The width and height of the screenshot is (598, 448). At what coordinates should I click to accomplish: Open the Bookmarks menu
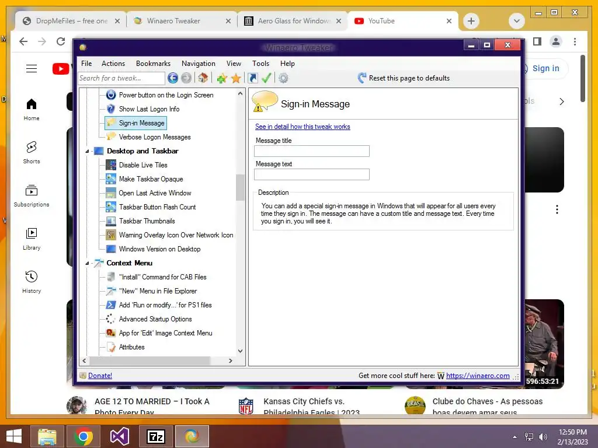tap(154, 64)
